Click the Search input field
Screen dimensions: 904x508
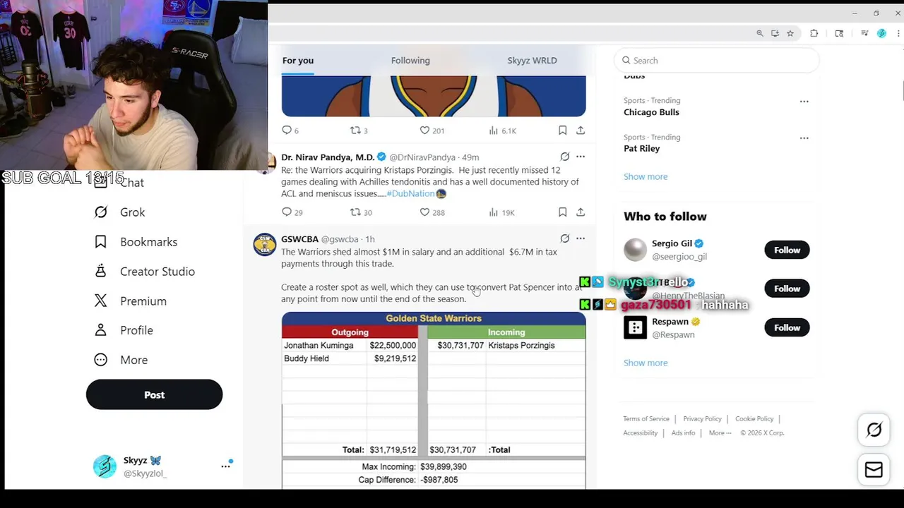pos(716,61)
